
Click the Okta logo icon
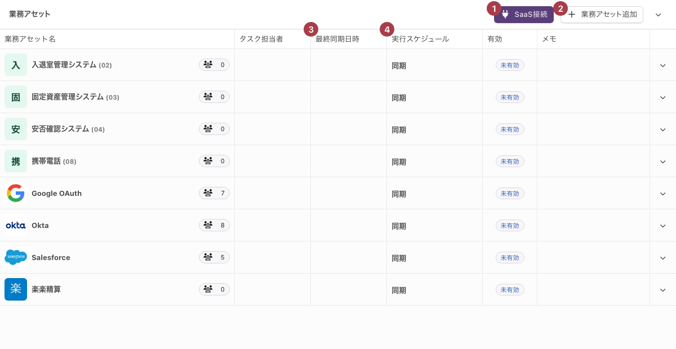(16, 225)
